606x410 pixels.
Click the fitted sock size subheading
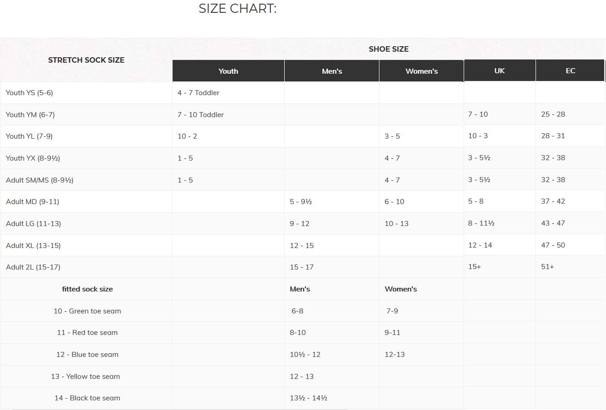[x=87, y=289]
